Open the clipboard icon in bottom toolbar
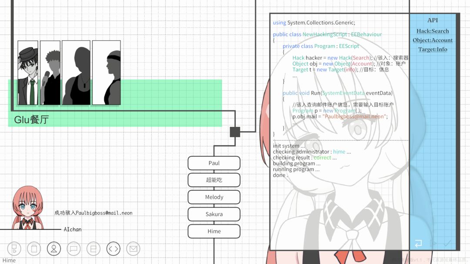Image resolution: width=470 pixels, height=264 pixels. (x=34, y=249)
